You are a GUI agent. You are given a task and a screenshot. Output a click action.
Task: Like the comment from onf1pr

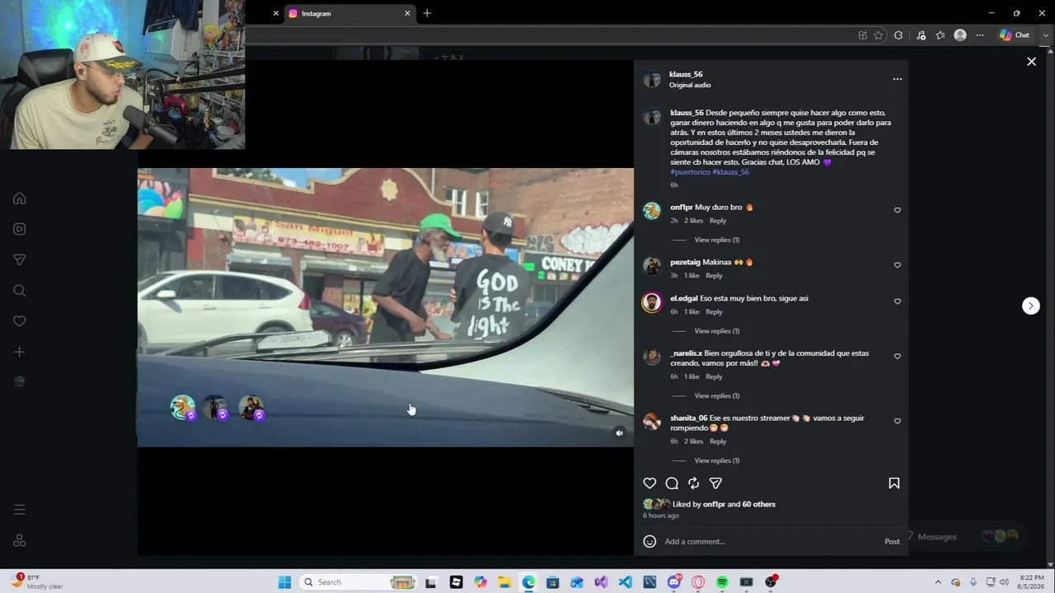point(898,210)
